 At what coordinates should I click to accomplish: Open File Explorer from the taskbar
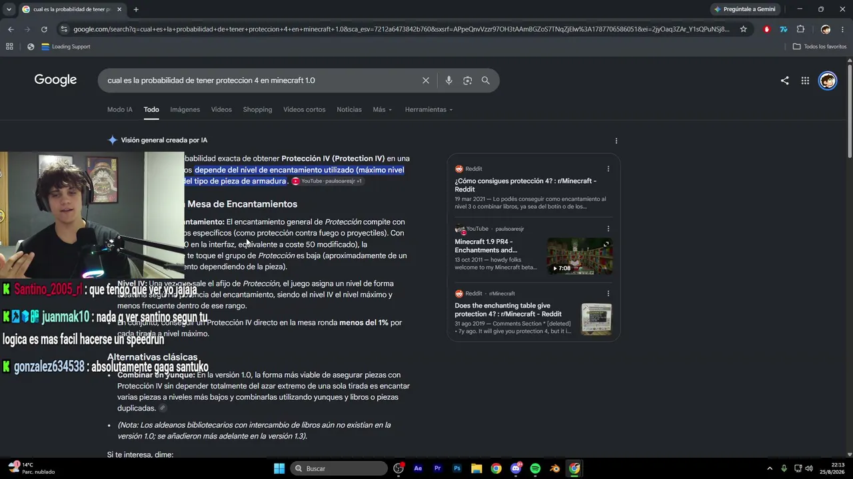476,468
